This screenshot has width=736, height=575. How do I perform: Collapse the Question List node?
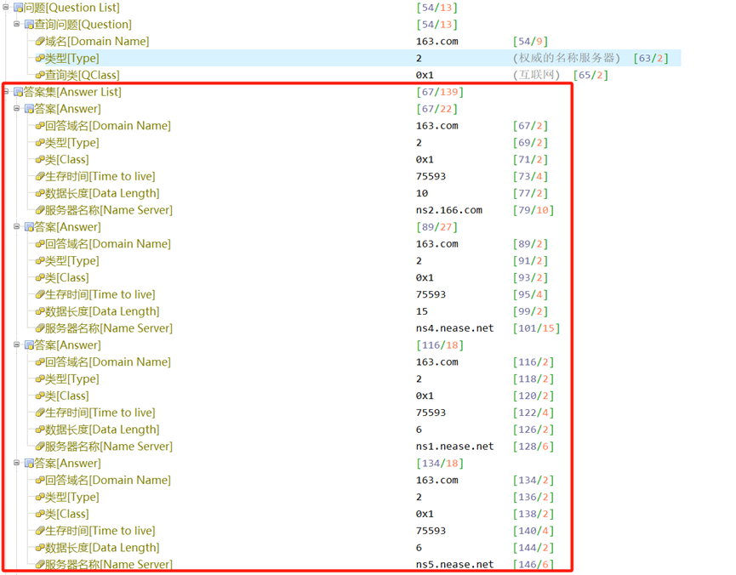6,7
